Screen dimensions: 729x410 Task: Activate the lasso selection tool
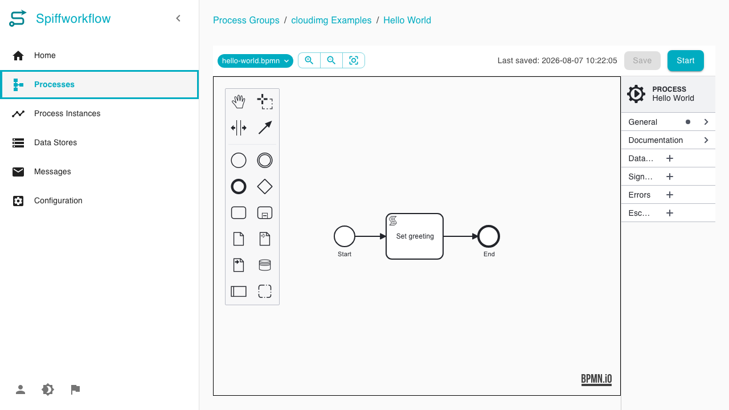click(265, 102)
